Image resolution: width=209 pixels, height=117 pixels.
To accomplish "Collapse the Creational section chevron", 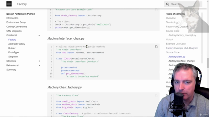I will (39, 35).
